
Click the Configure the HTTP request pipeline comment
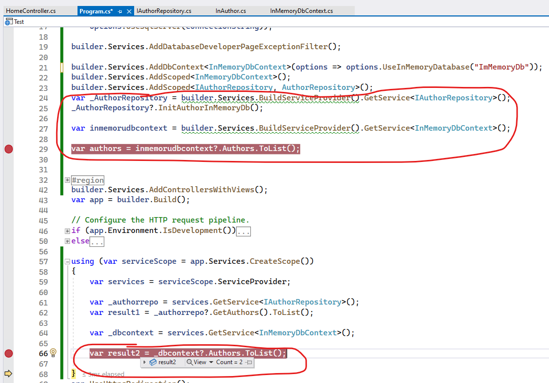click(160, 220)
